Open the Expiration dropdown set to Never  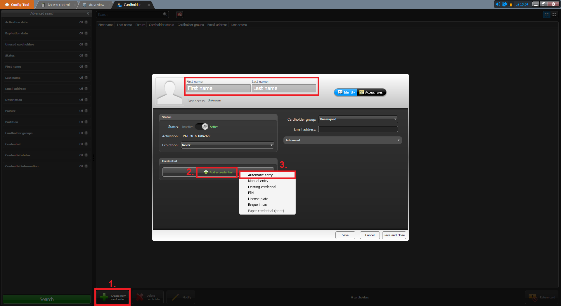[x=227, y=145]
